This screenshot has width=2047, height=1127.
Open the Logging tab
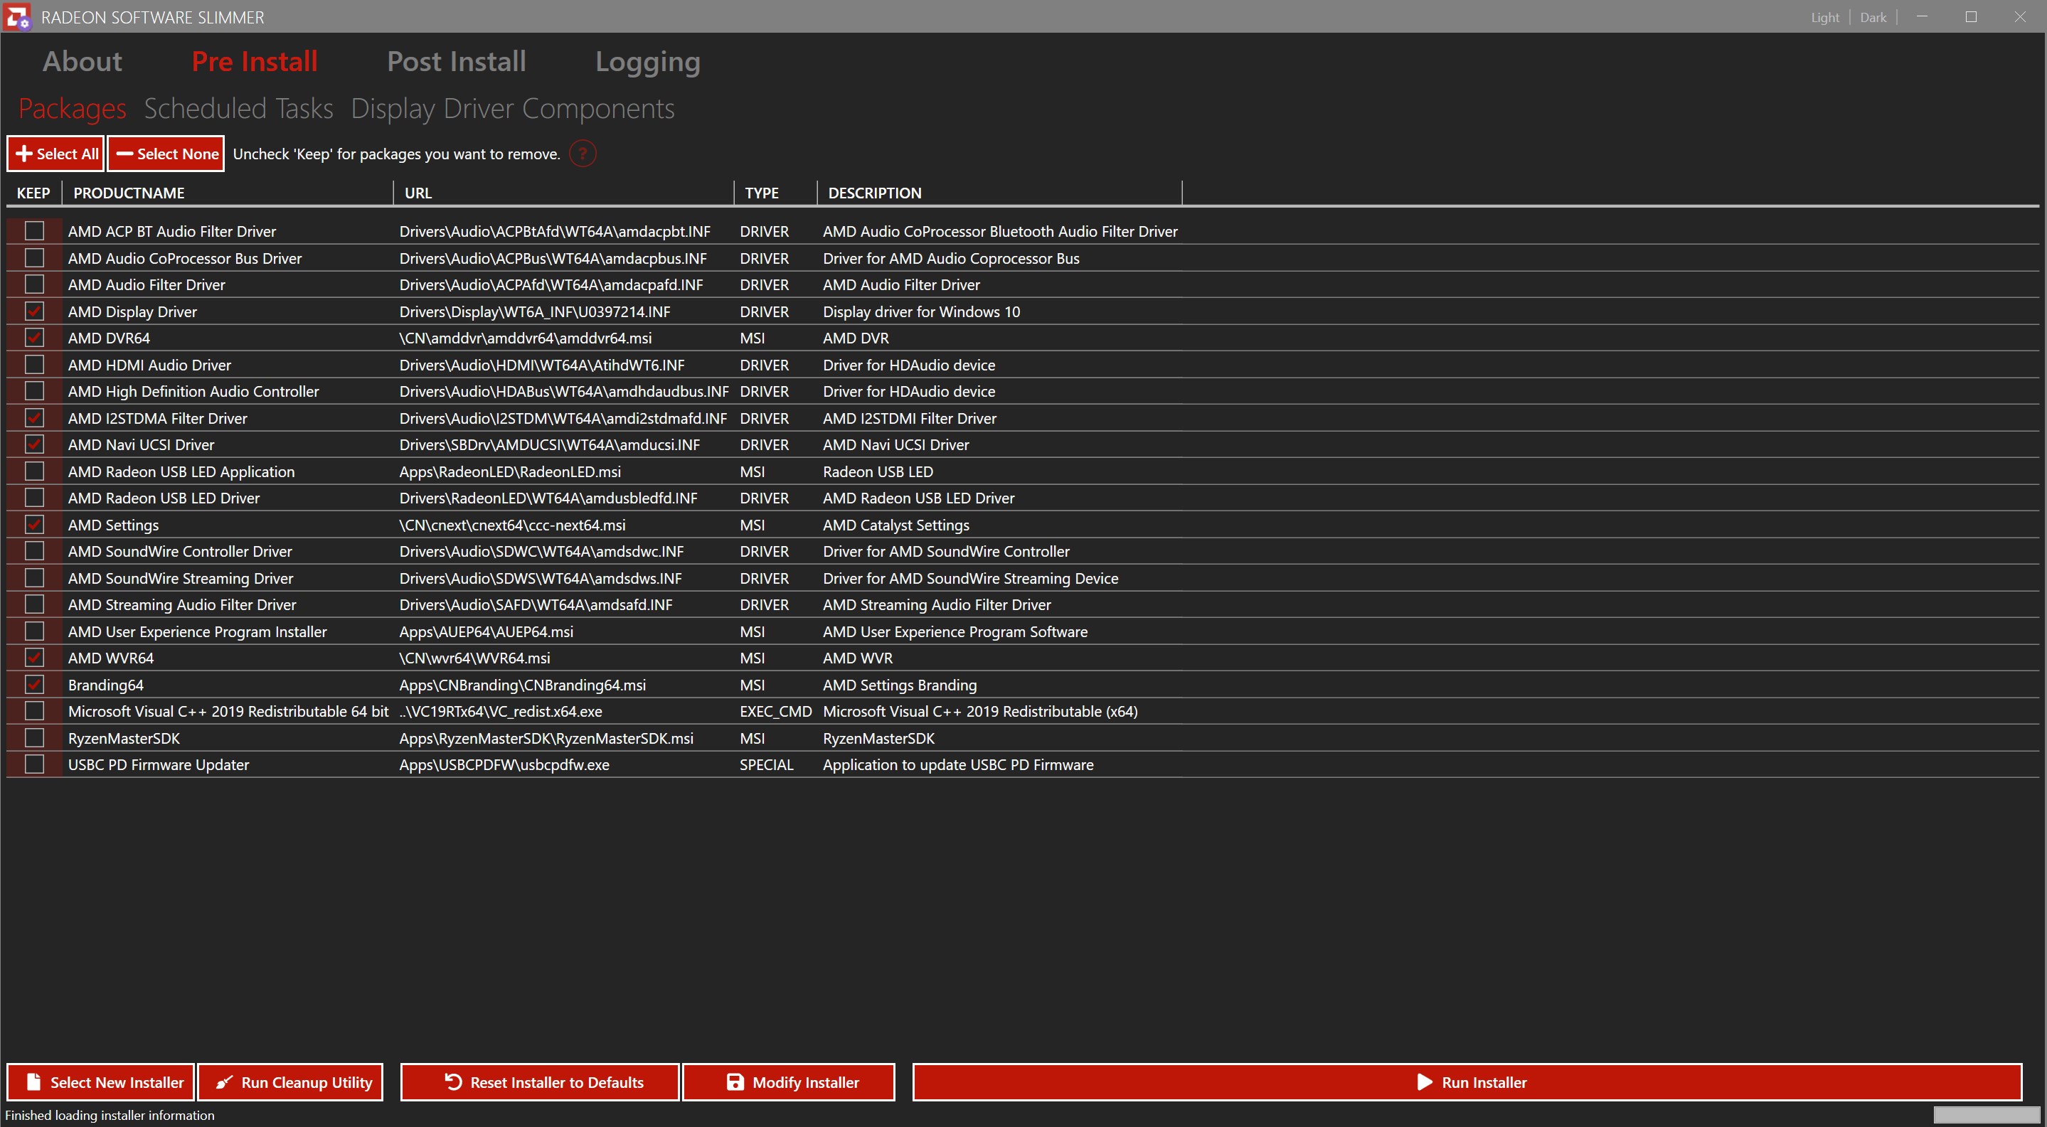click(648, 61)
